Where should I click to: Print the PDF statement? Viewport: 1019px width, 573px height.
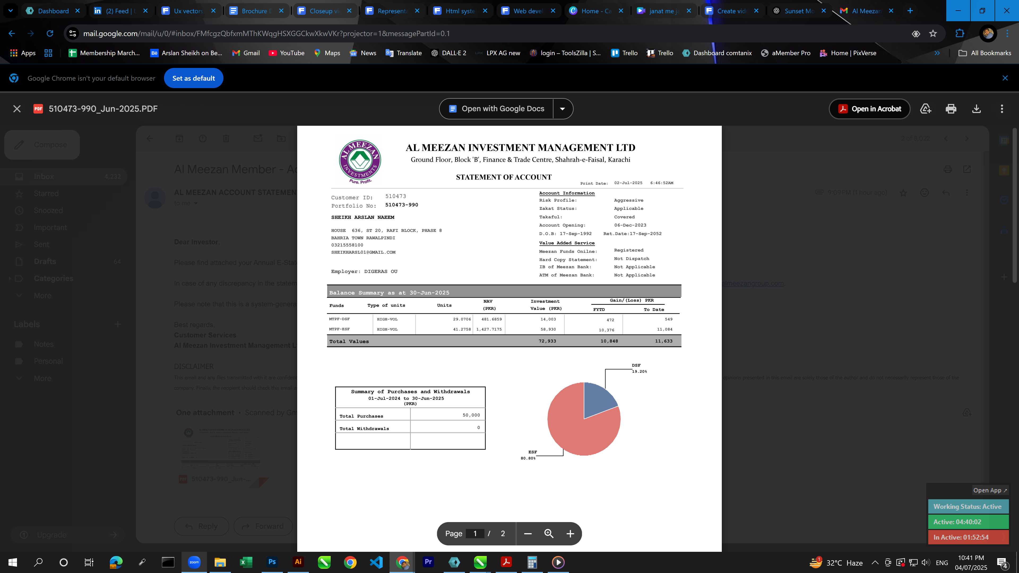click(951, 109)
